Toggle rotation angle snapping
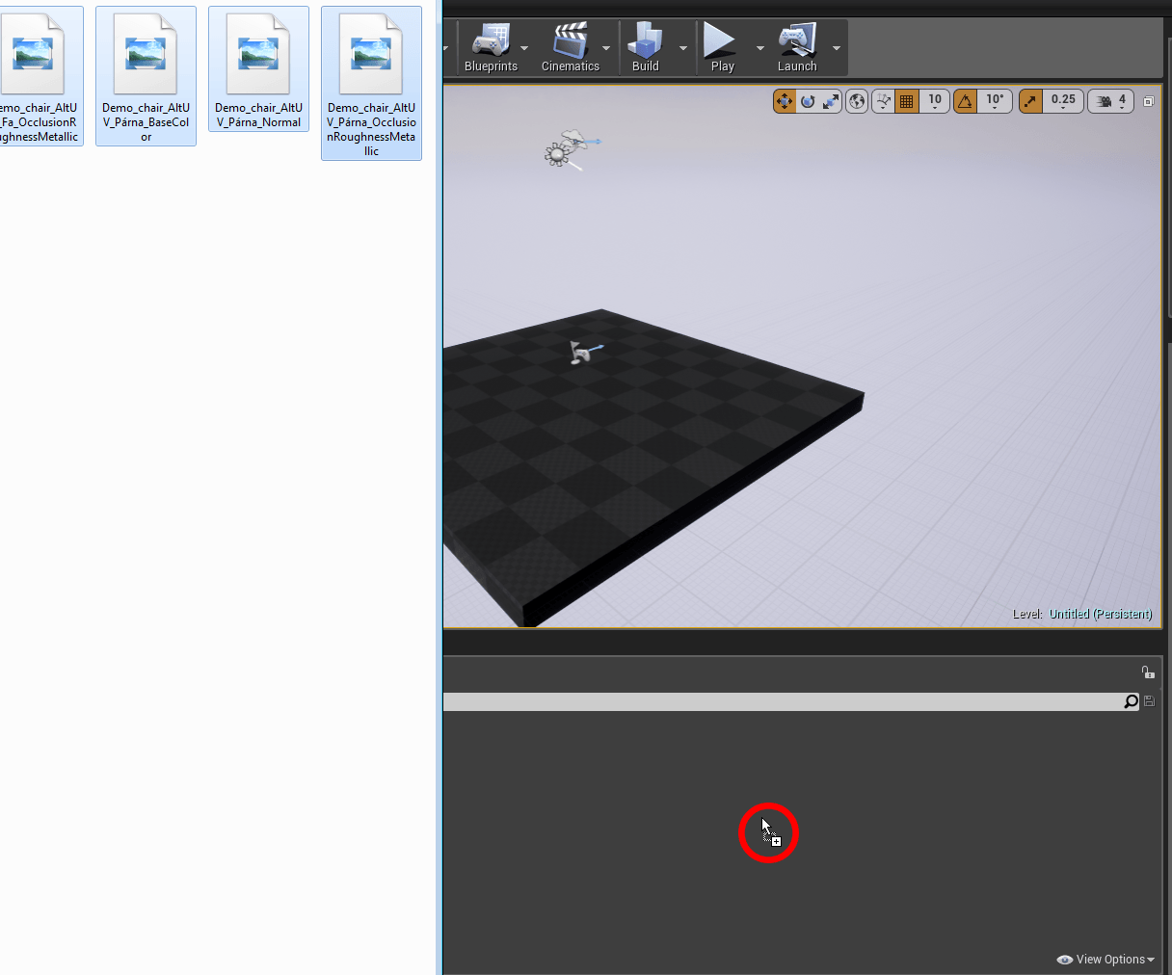This screenshot has height=975, width=1172. (x=965, y=101)
